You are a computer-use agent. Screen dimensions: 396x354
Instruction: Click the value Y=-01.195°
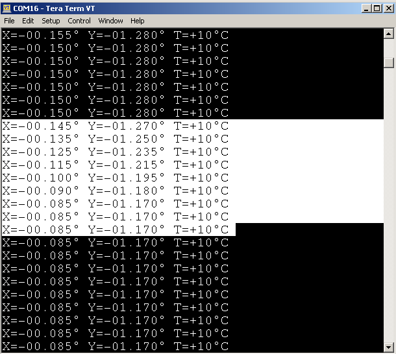click(127, 178)
